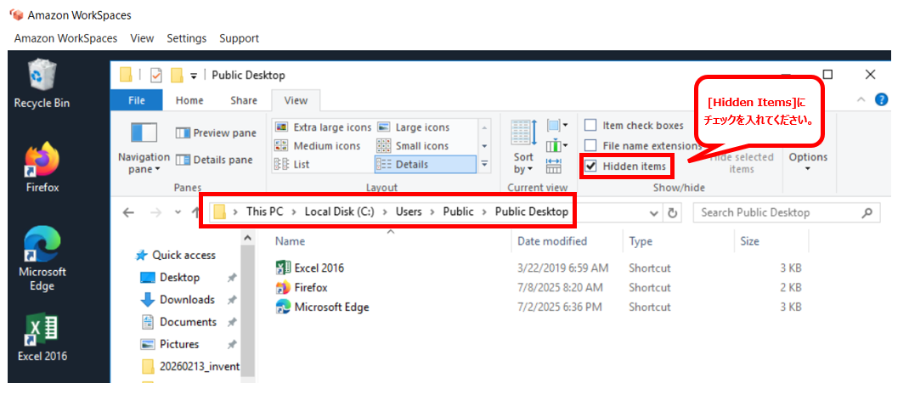Open the Settings menu in WorkSpaces
Image resolution: width=909 pixels, height=406 pixels.
point(186,38)
